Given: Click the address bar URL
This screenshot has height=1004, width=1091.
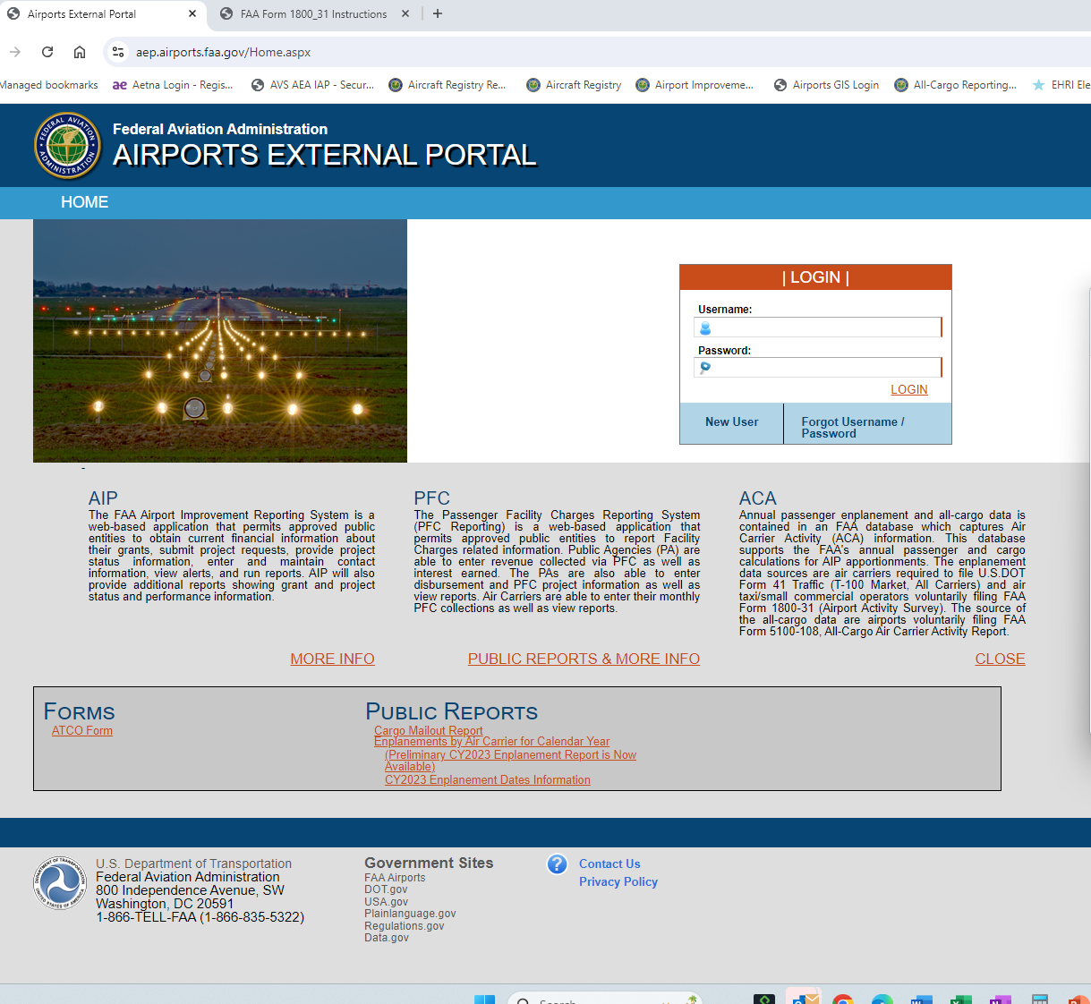Looking at the screenshot, I should tap(224, 52).
